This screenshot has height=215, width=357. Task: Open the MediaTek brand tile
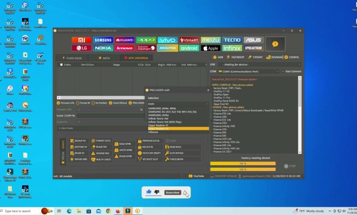click(168, 48)
